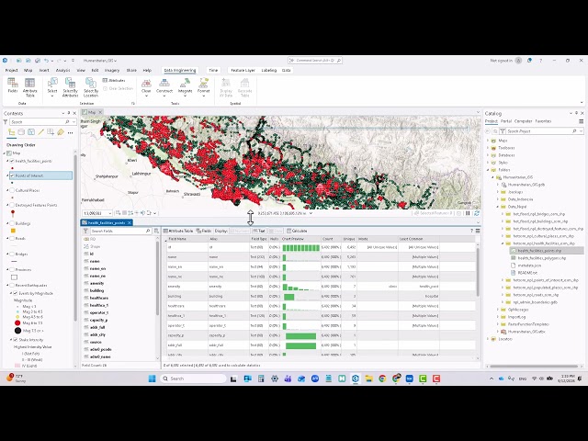Open Select By Attributes tool
Screen dimensions: 588x441
70,87
